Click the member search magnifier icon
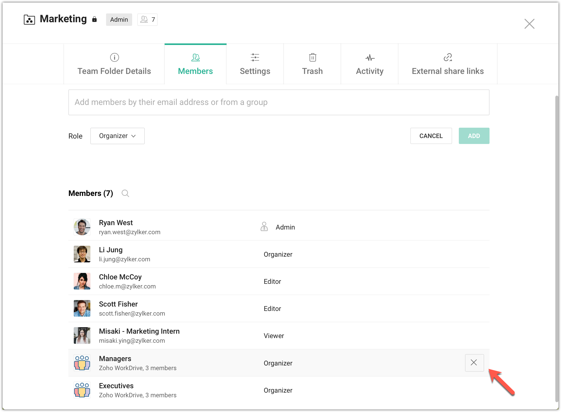 125,193
